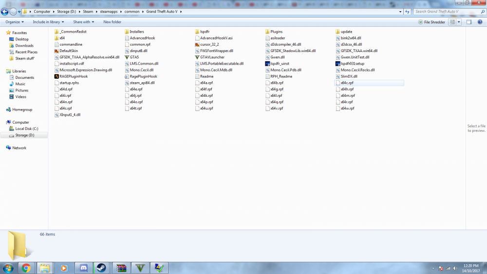Select the lspdfr_uinst uninstaller icon
This screenshot has height=274, width=487.
[x=267, y=64]
